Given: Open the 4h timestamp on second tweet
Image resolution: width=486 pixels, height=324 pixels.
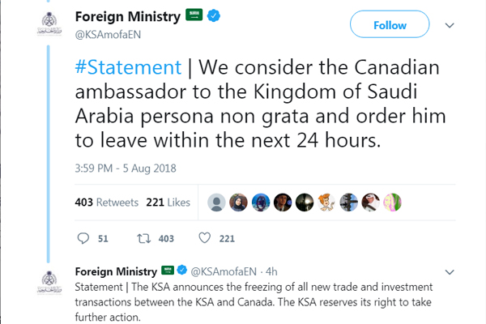Looking at the screenshot, I should [x=271, y=271].
